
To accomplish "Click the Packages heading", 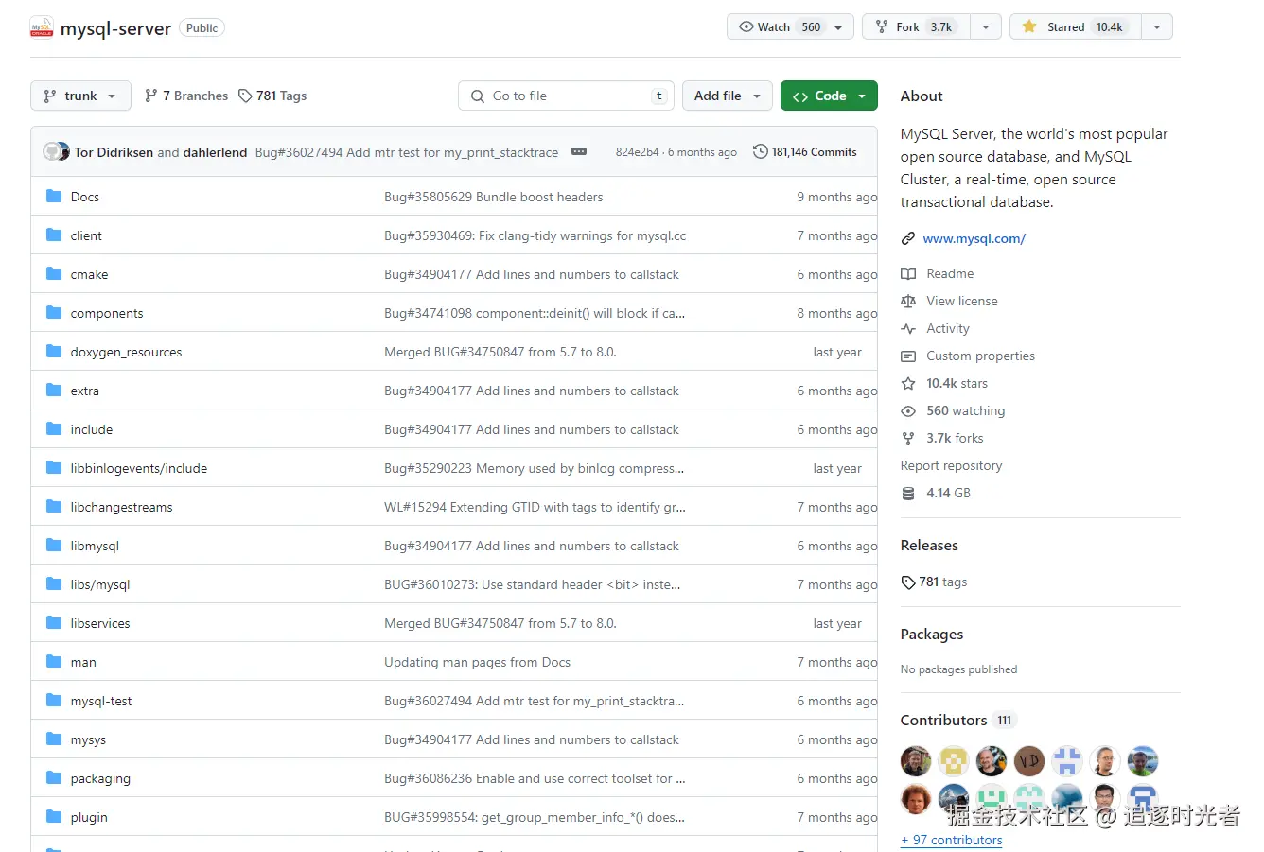I will click(x=932, y=635).
